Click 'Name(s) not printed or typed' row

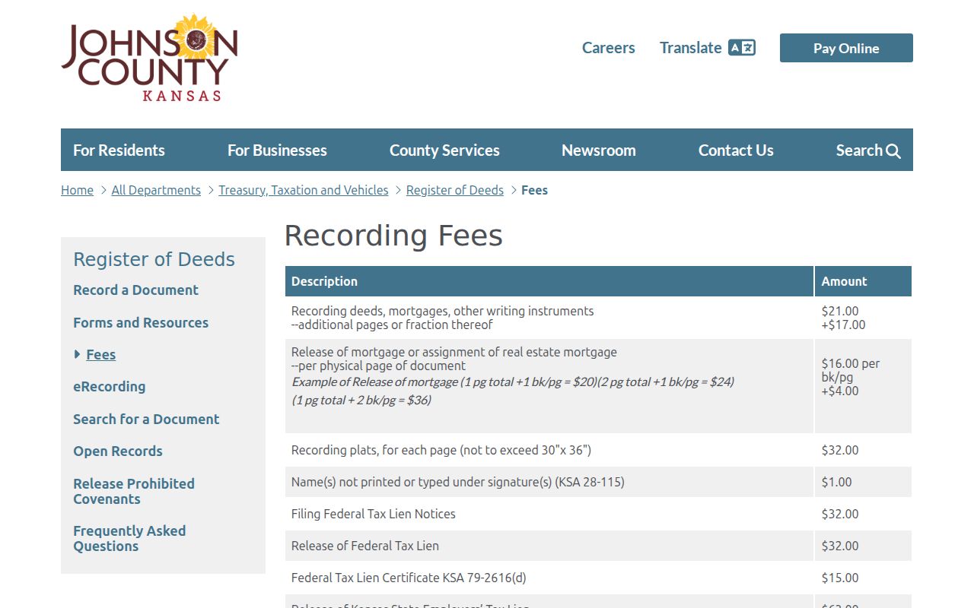[x=598, y=482]
